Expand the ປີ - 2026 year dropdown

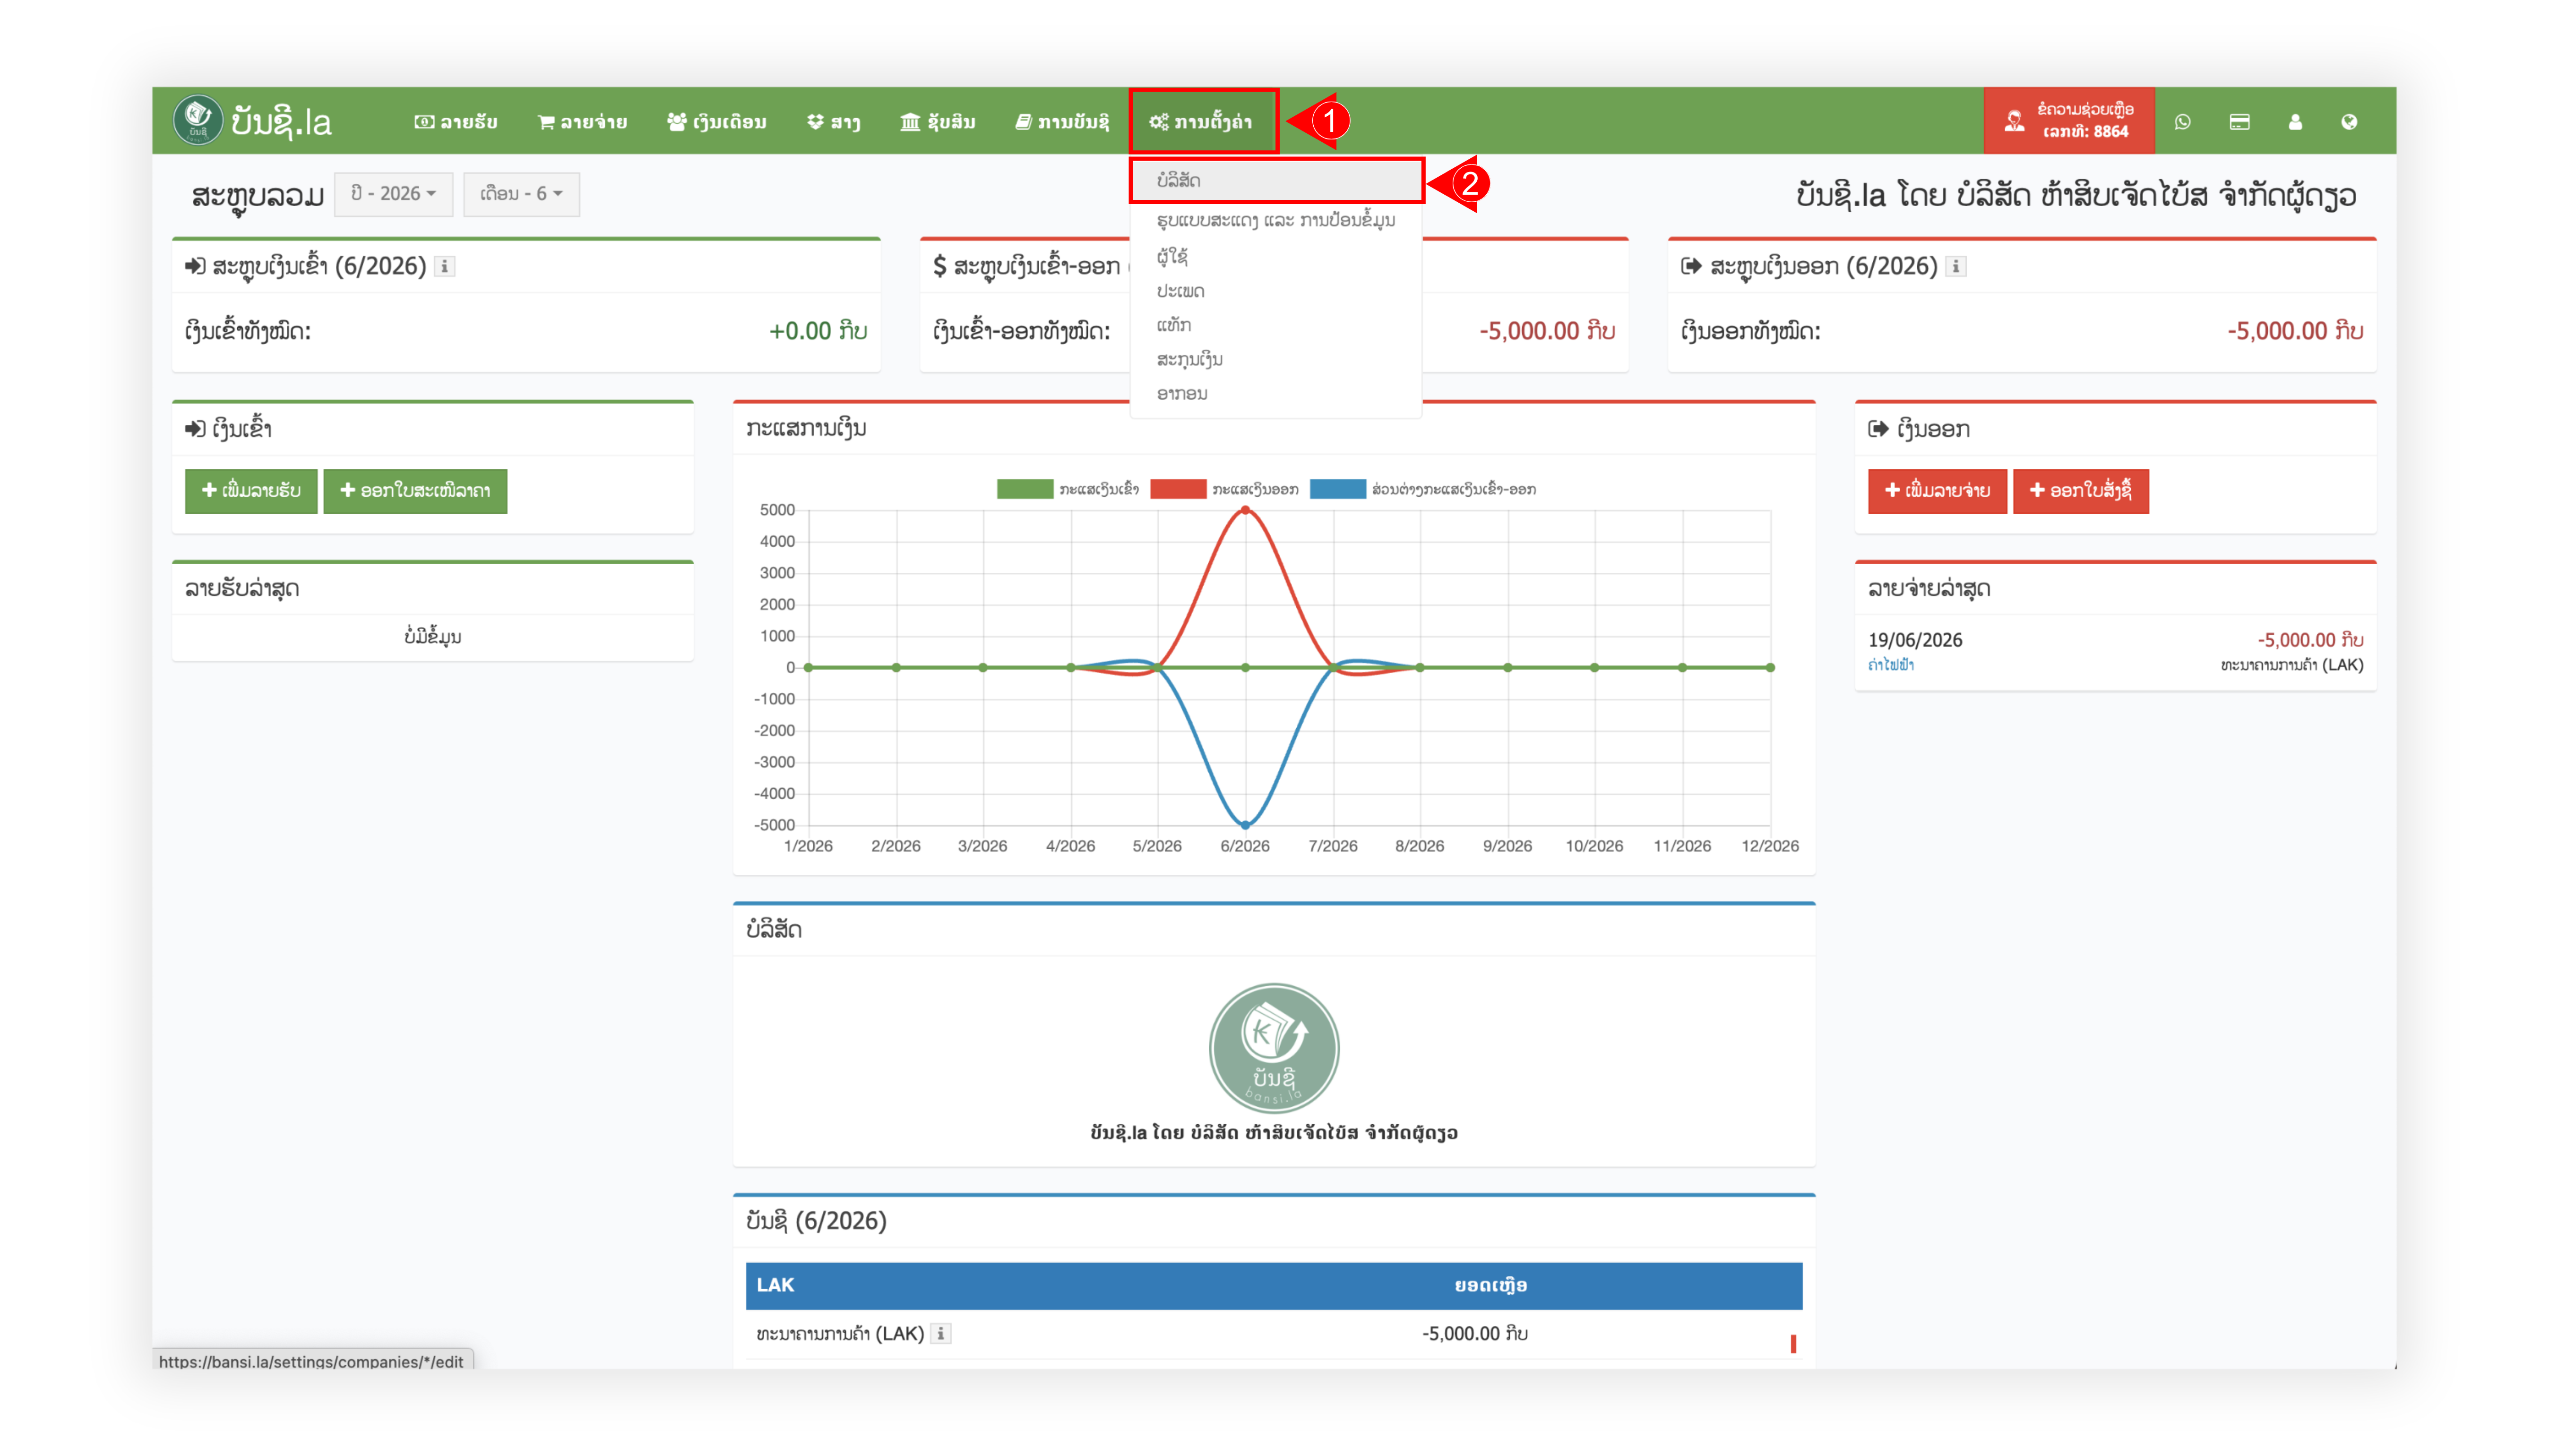[393, 193]
